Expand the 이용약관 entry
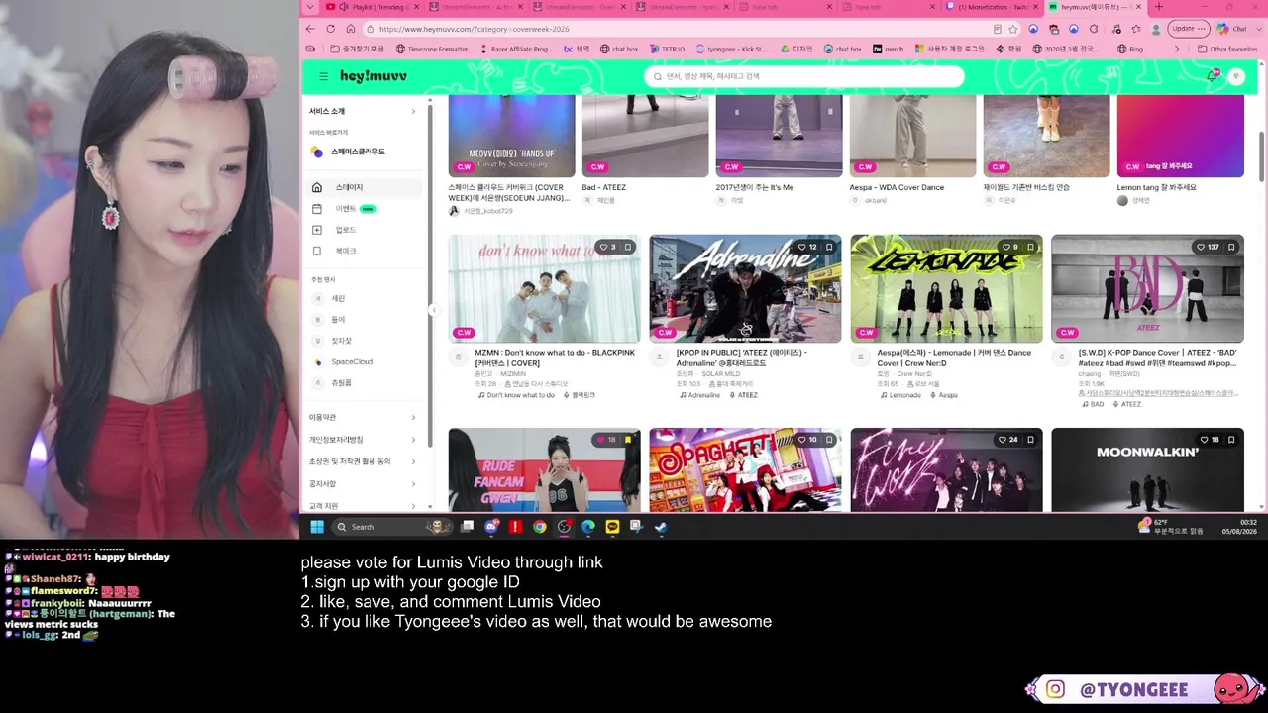The width and height of the screenshot is (1268, 713). click(363, 417)
